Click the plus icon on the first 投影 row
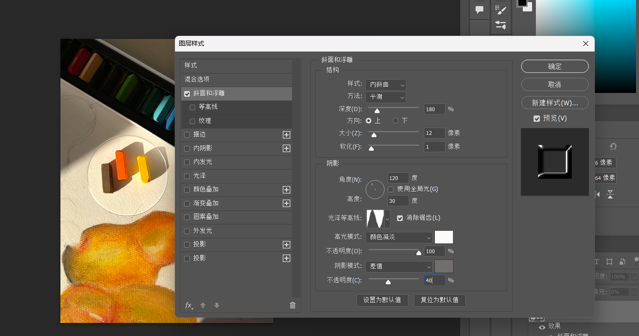The image size is (639, 336). pos(287,245)
